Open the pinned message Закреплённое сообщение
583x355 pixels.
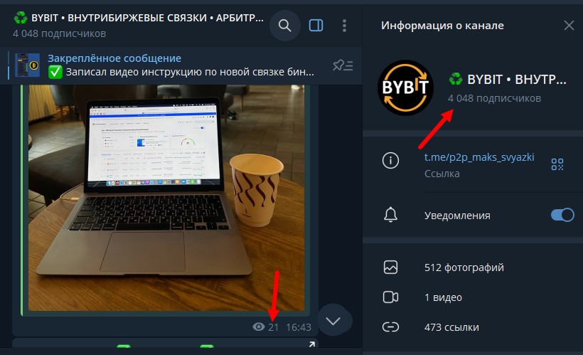[x=181, y=65]
